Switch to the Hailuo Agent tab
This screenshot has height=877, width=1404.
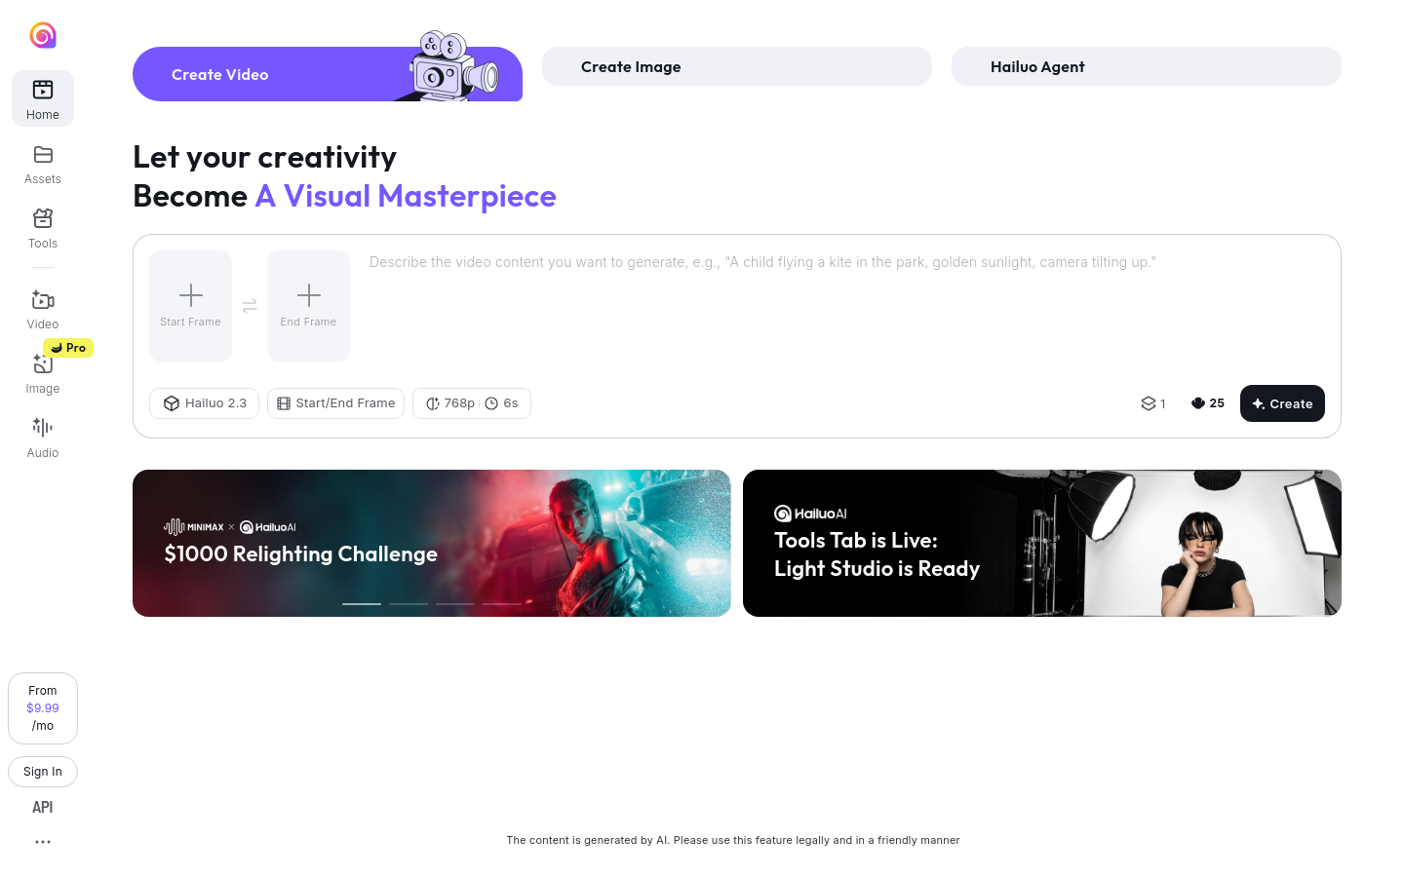(x=1147, y=66)
